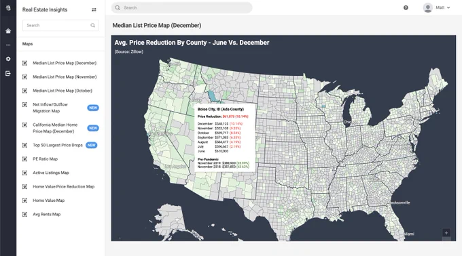
Task: Click the sidebar search magnifier icon
Action: tap(93, 25)
